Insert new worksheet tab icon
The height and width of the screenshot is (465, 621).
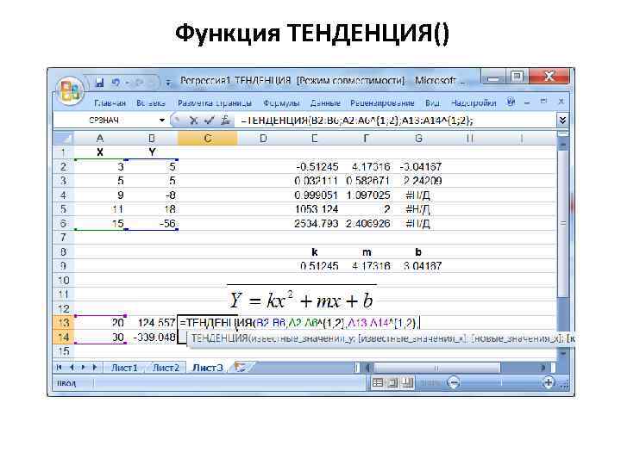[x=240, y=368]
